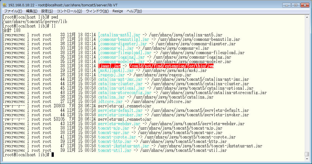
Task: Maximize the terminal window
Action: tap(296, 5)
